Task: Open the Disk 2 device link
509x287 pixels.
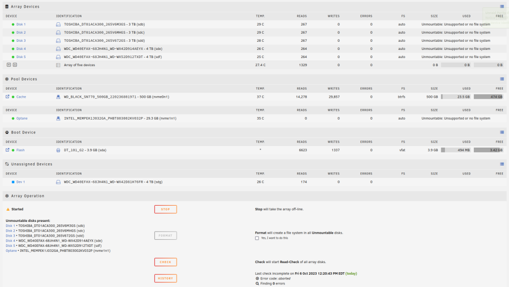Action: click(x=21, y=33)
